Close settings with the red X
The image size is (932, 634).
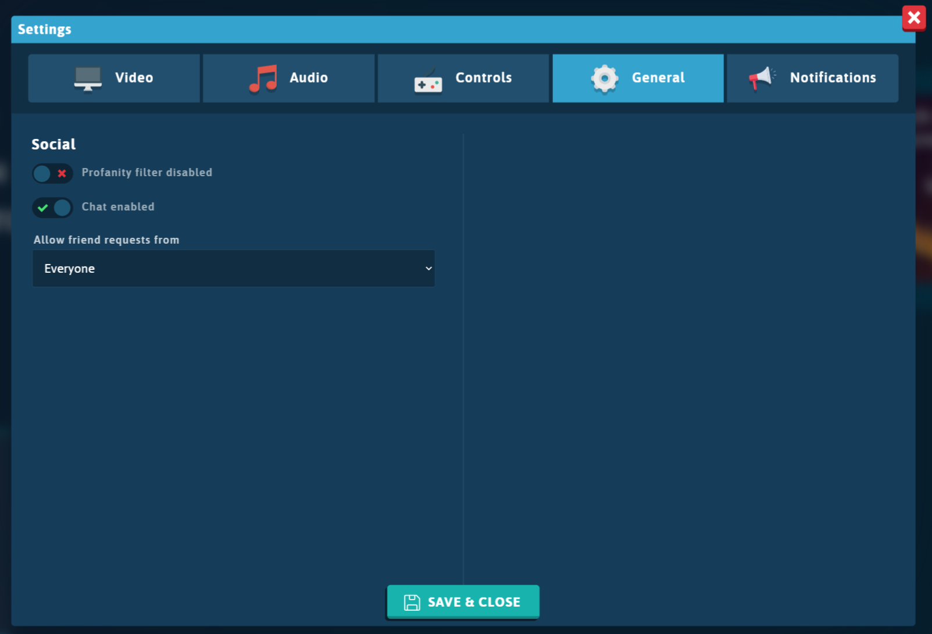click(914, 17)
